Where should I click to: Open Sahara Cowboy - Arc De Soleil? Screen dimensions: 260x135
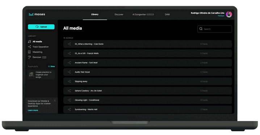click(x=147, y=91)
